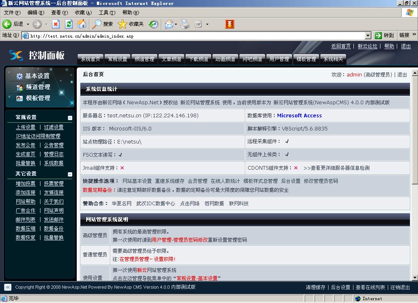Image resolution: width=418 pixels, height=303 pixels.
Task: Open the Favorites star (收藏夹) button
Action: pyautogui.click(x=131, y=24)
